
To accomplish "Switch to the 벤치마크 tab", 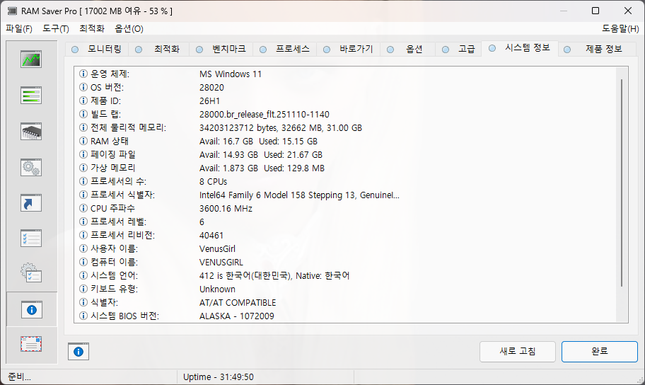I will (x=221, y=49).
